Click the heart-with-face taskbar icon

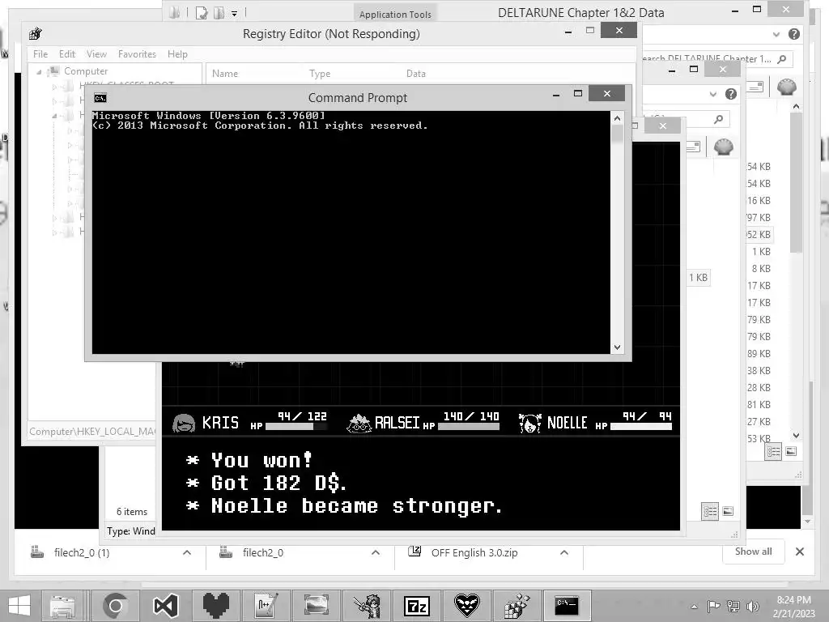coord(467,606)
